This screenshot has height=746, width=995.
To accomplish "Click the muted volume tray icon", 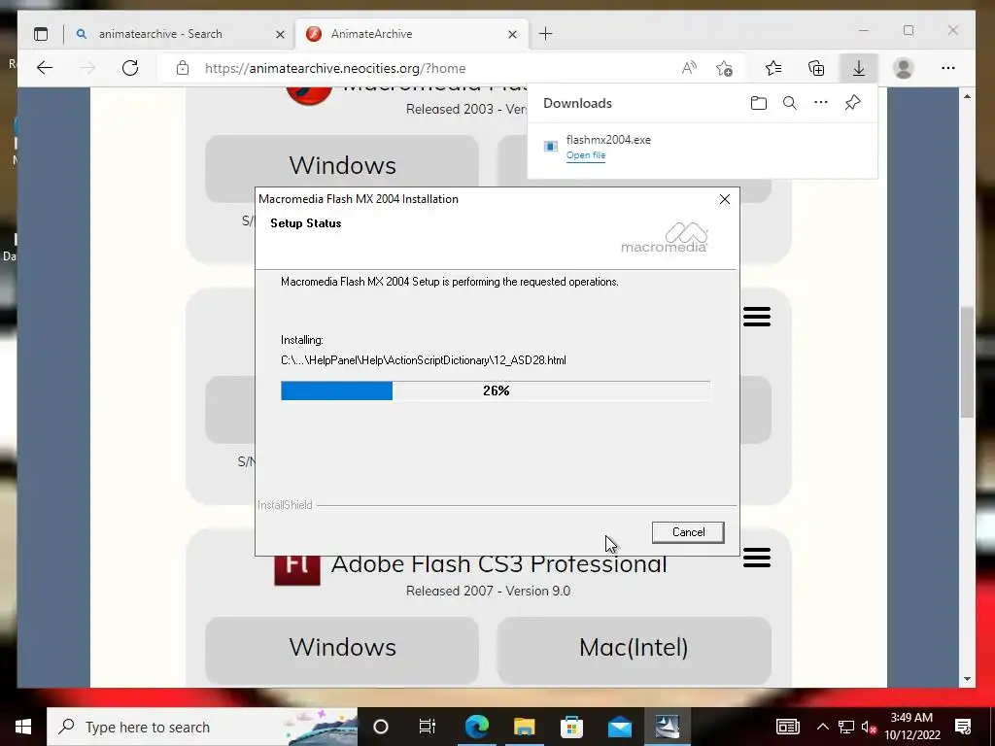I will pyautogui.click(x=869, y=727).
